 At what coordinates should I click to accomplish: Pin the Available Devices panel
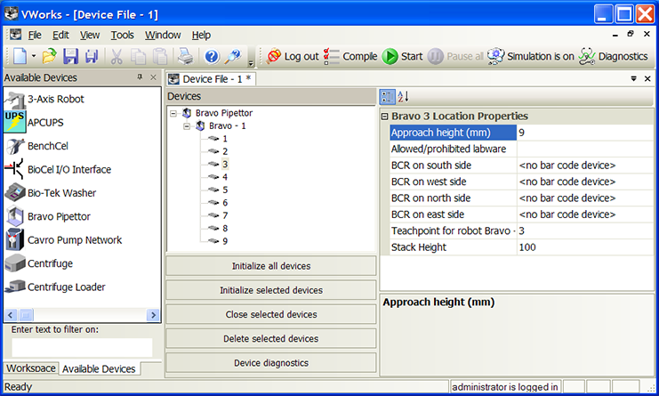(140, 77)
